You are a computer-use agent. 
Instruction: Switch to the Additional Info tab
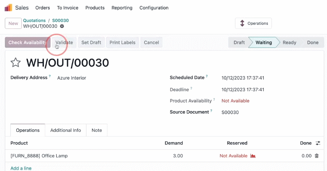pyautogui.click(x=65, y=130)
